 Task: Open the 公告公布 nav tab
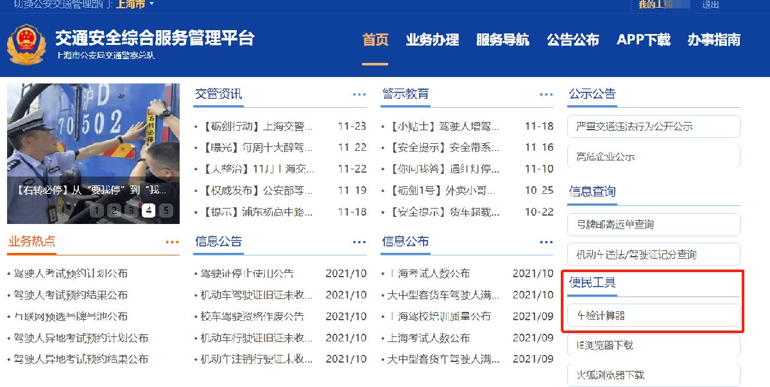point(573,40)
